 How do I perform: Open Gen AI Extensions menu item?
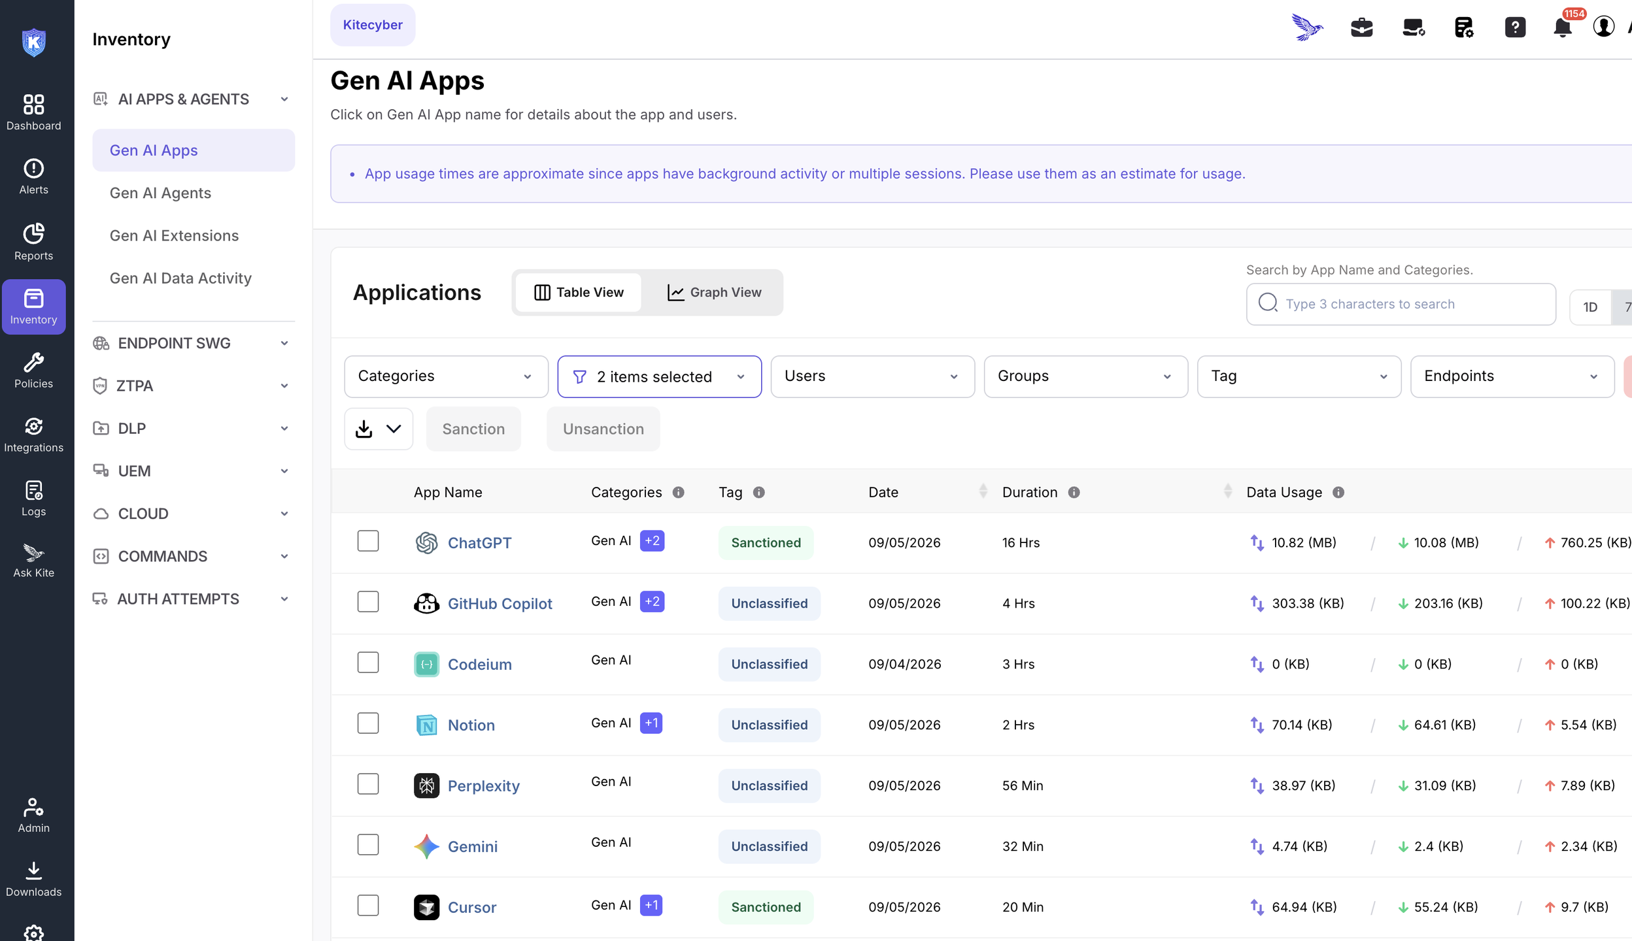(x=174, y=235)
